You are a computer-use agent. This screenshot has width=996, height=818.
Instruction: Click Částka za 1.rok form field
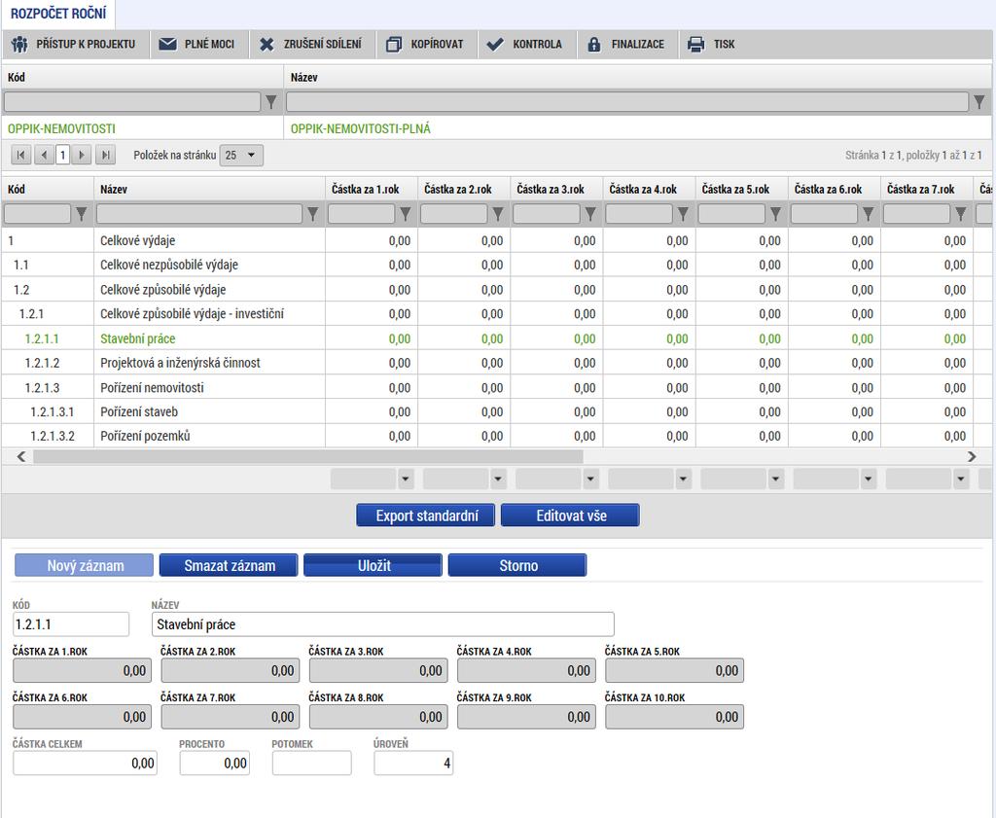click(82, 671)
